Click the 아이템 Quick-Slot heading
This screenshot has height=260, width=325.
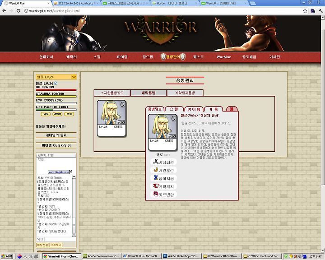click(56, 145)
